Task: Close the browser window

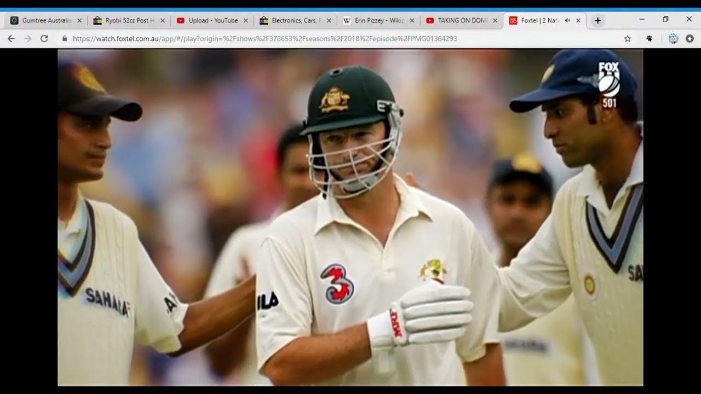Action: 689,19
